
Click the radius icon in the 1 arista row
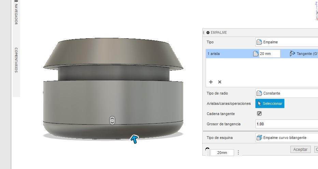click(256, 54)
